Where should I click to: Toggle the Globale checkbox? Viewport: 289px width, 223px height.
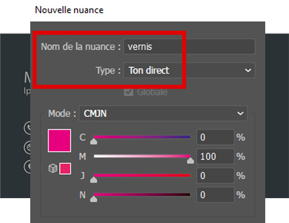(x=129, y=92)
